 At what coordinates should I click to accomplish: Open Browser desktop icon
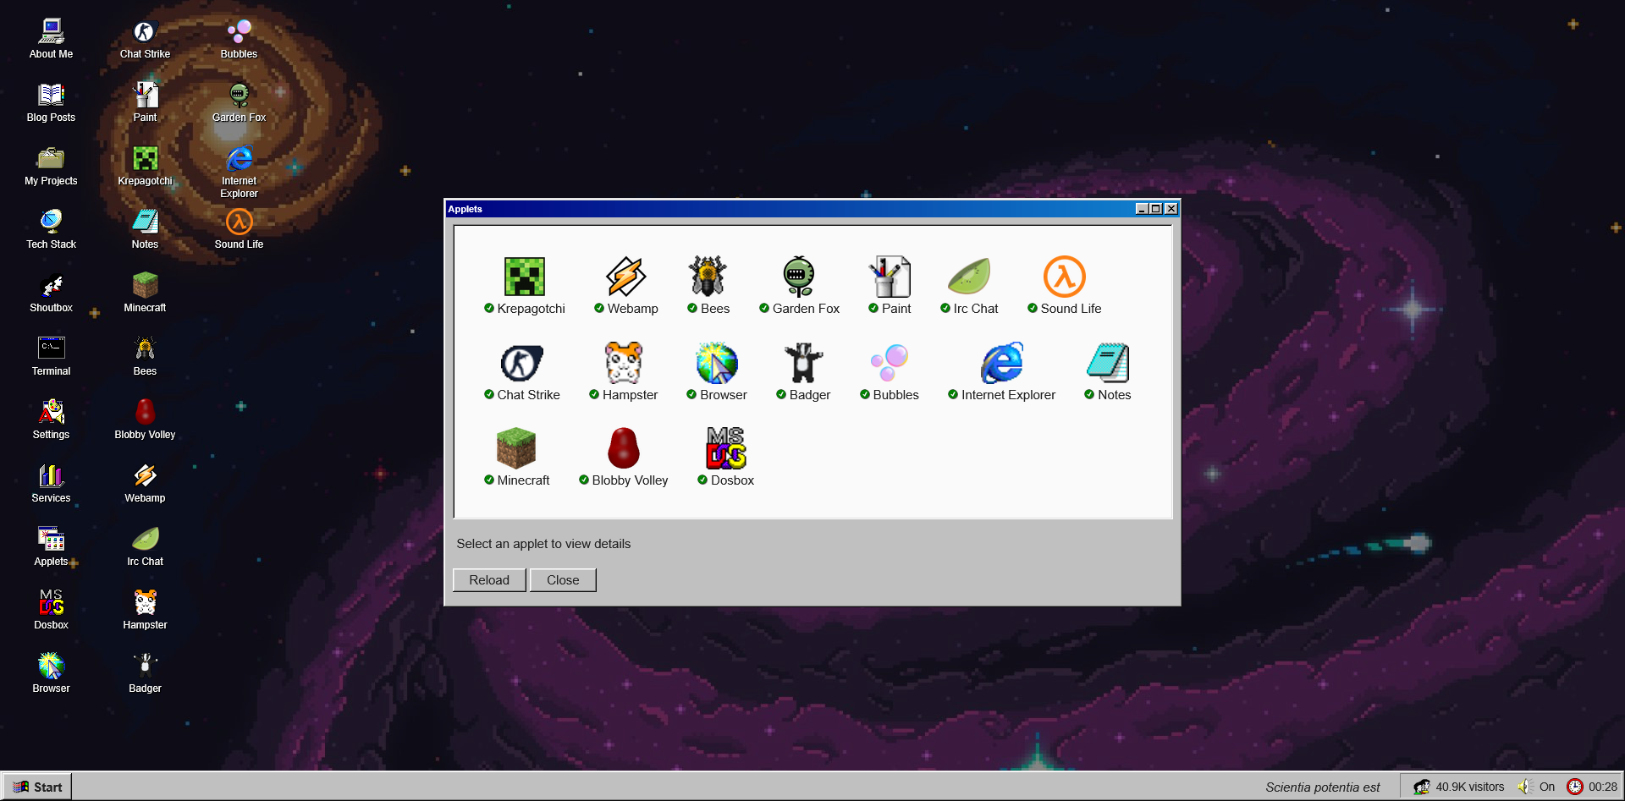[x=51, y=673]
